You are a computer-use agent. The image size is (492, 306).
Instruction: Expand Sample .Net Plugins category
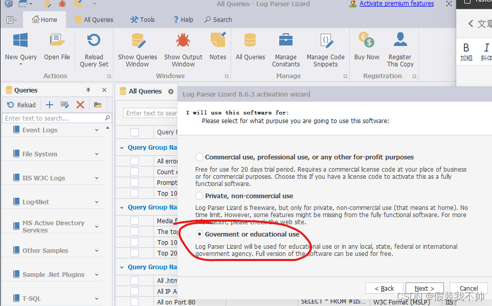click(97, 275)
